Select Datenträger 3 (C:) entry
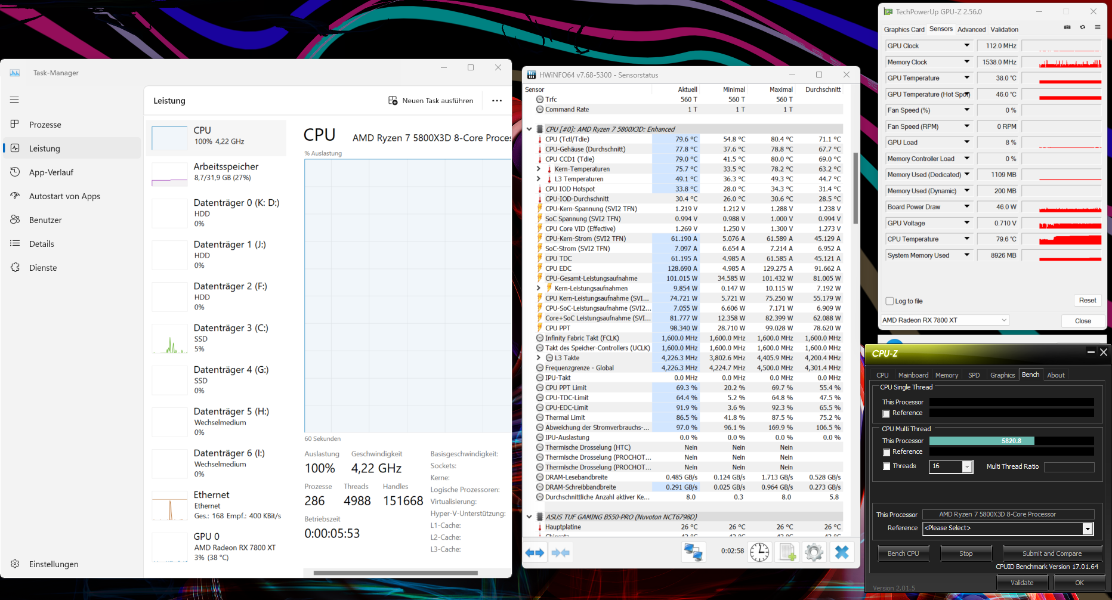Image resolution: width=1112 pixels, height=600 pixels. point(217,338)
